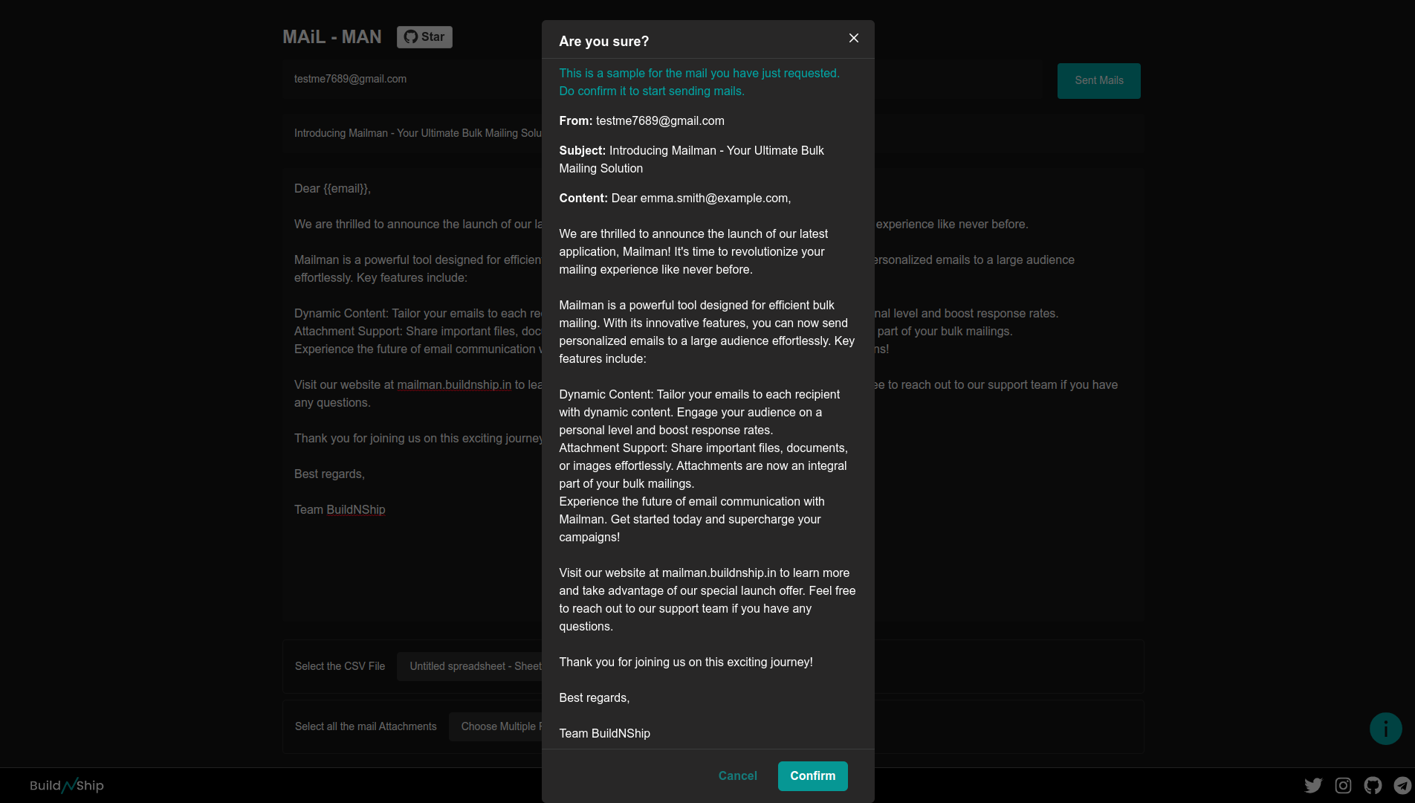The height and width of the screenshot is (803, 1415).
Task: Click the BuildNShip footer logo
Action: pos(67,785)
